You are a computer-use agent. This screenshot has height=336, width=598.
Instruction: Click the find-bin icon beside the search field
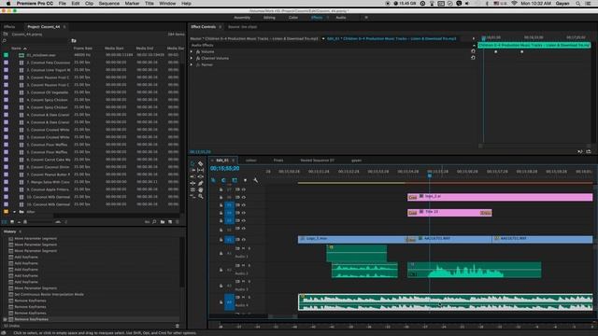[74, 41]
